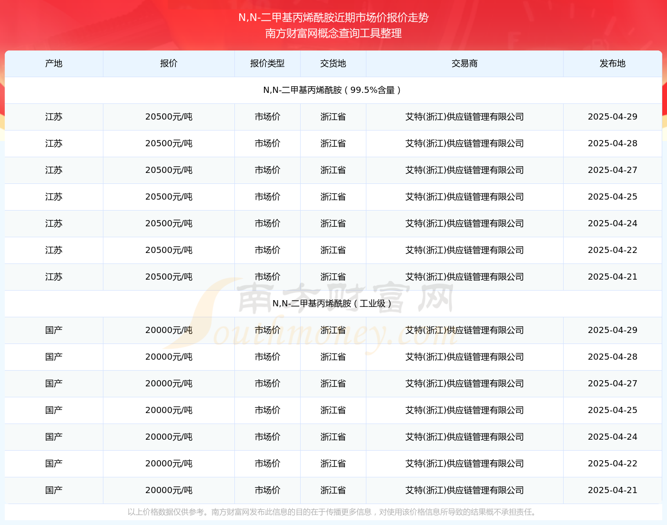The height and width of the screenshot is (525, 667).
Task: Click 20000元/吨 in the 2025-04-29 row
Action: [x=169, y=330]
